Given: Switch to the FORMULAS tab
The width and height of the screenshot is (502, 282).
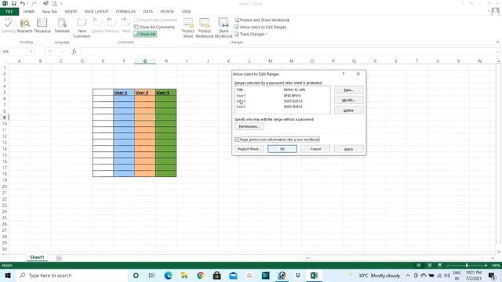Looking at the screenshot, I should 125,12.
